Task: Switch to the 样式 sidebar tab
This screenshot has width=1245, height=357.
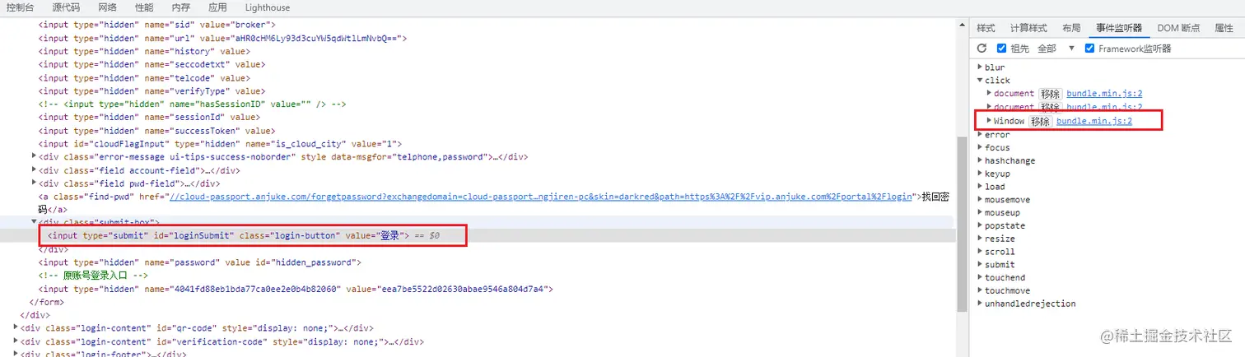Action: [986, 28]
